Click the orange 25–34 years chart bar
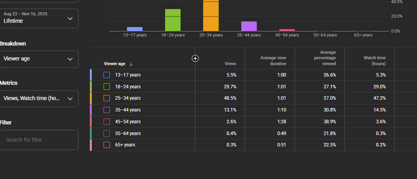The width and height of the screenshot is (417, 179). click(x=211, y=15)
